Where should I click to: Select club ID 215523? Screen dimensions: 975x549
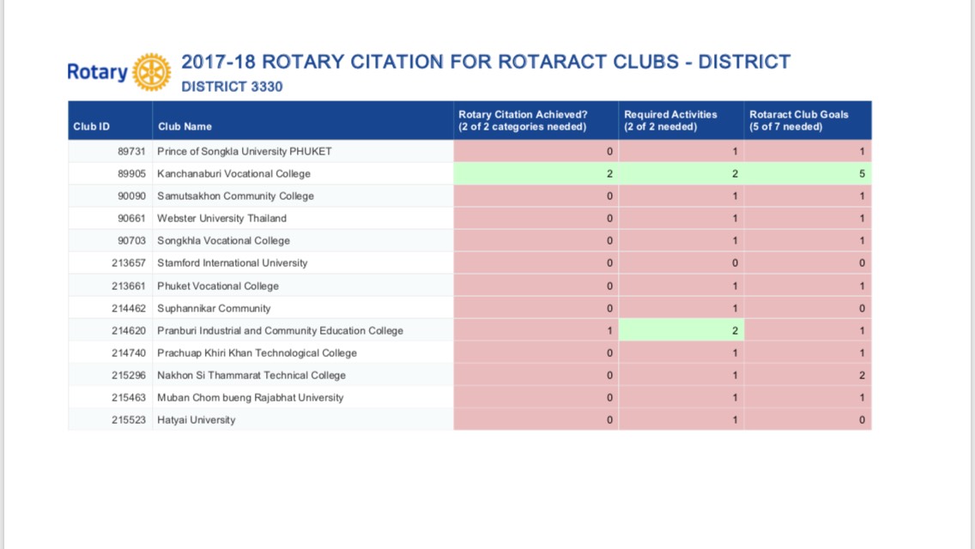tap(128, 420)
